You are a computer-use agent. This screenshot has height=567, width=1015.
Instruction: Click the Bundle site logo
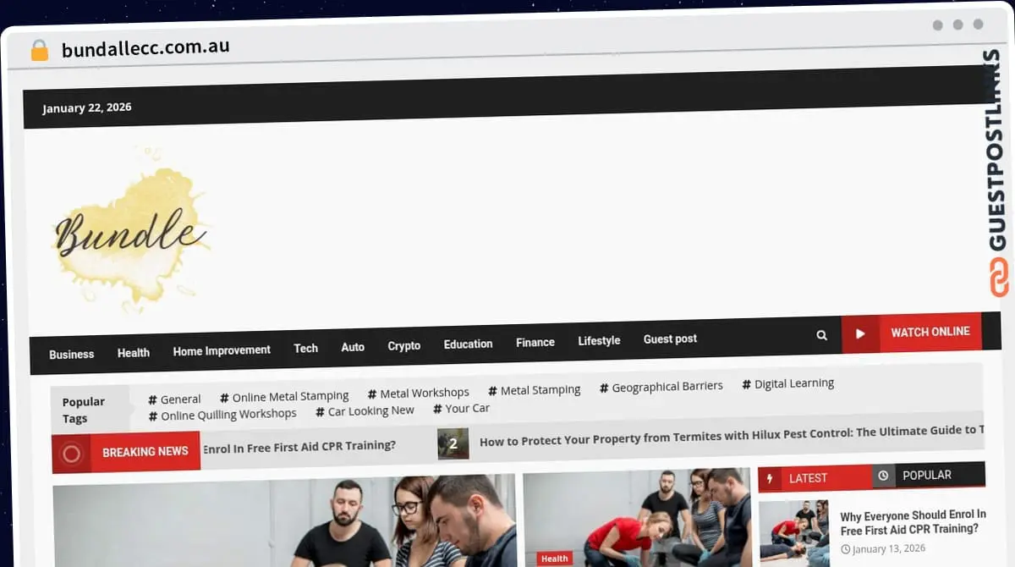(x=130, y=231)
